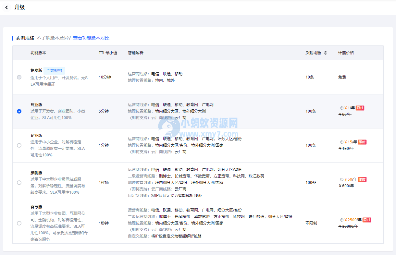Click the question icon beside ¥15/年 price

(x=341, y=142)
